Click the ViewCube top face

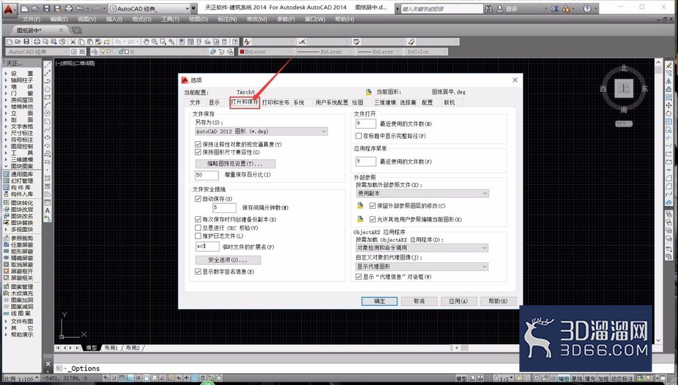[x=624, y=89]
